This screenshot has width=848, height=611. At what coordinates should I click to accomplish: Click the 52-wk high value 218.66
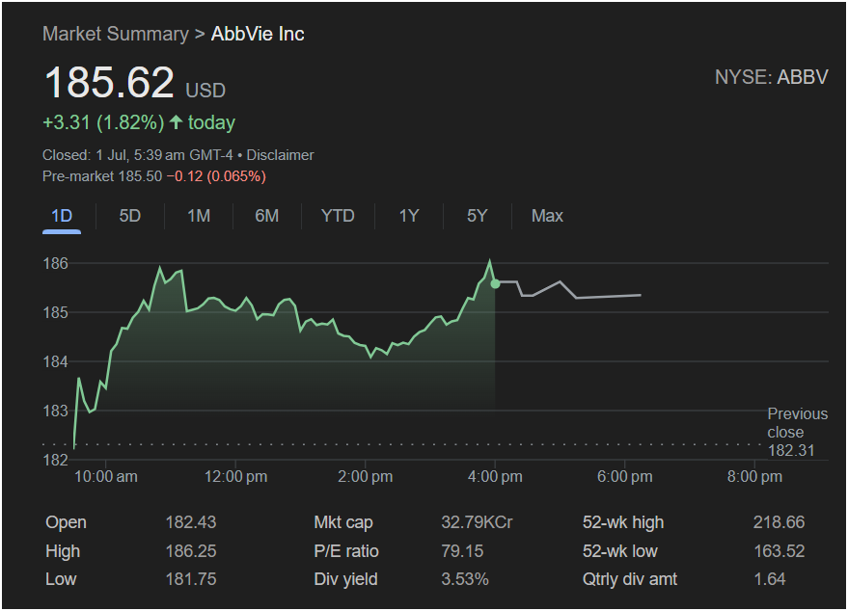(779, 522)
